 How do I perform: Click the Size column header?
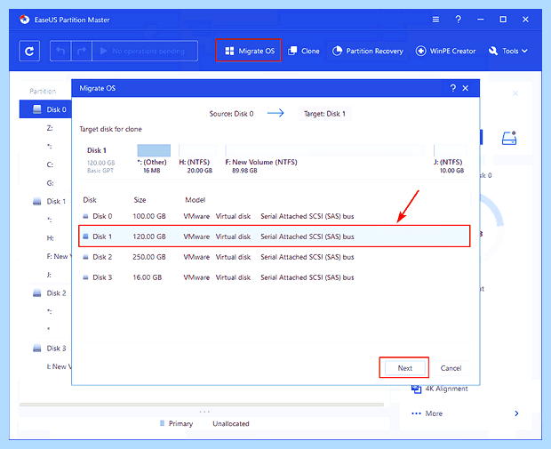tap(140, 200)
